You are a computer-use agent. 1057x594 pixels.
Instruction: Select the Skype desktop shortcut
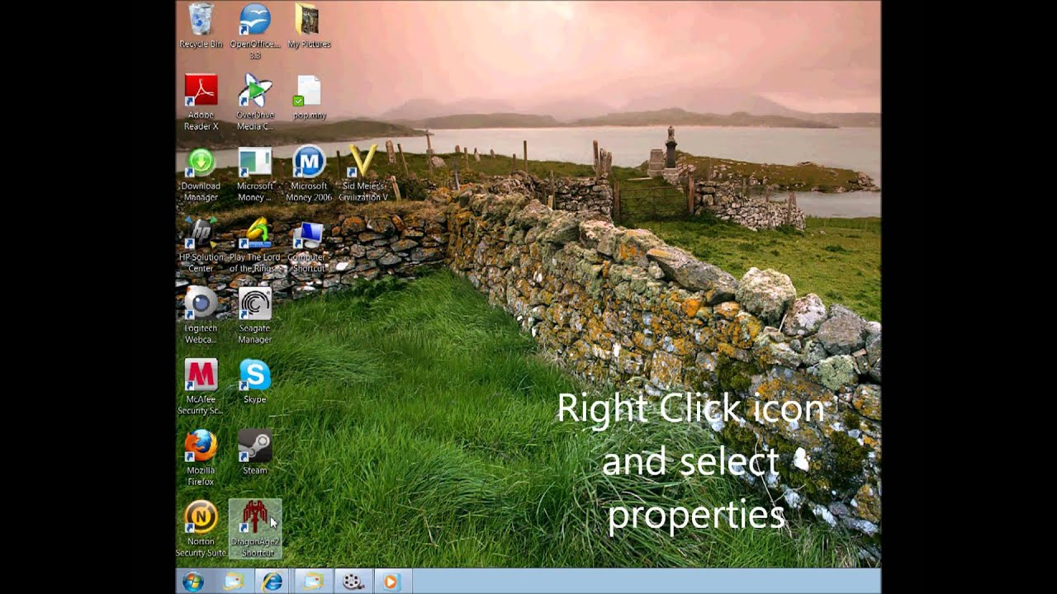[255, 381]
